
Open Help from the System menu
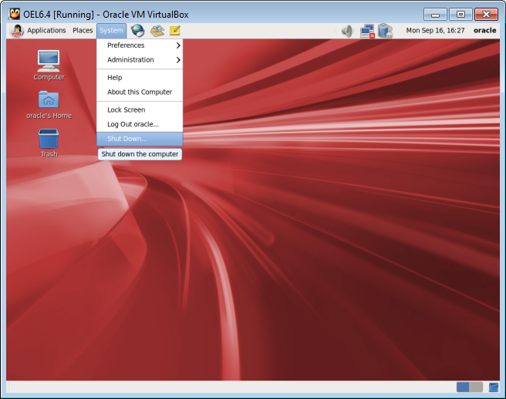(x=140, y=78)
